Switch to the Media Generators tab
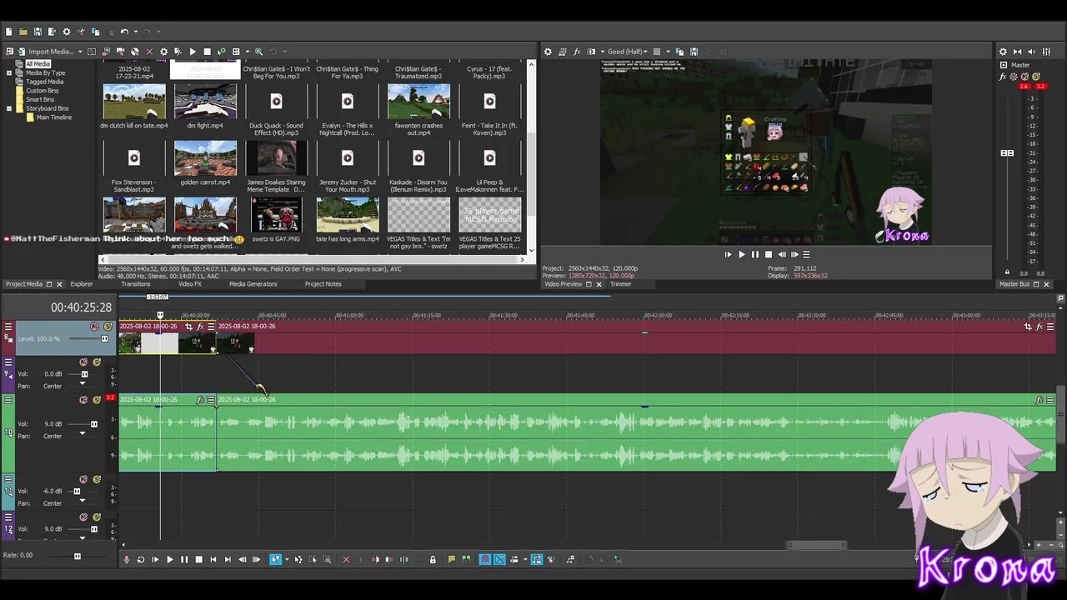 pyautogui.click(x=253, y=284)
